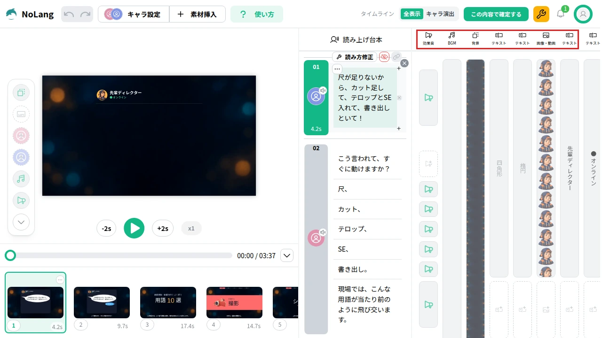Toggle speaker icon on scene 01 avatar
Screen dimensions: 602x338
pos(323,90)
